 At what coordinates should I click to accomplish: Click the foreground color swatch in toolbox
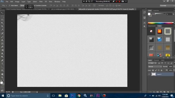click(1, 83)
